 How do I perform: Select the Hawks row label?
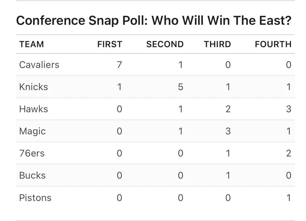(x=33, y=109)
